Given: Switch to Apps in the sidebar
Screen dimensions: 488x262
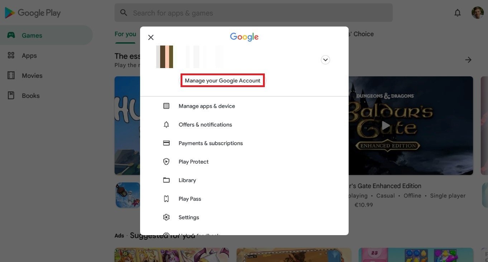Looking at the screenshot, I should [29, 56].
